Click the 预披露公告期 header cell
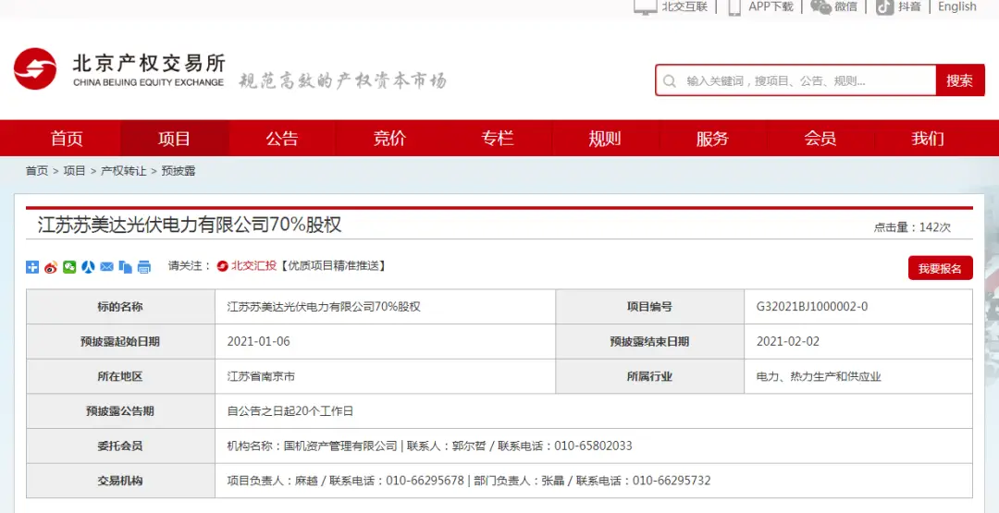Image resolution: width=999 pixels, height=513 pixels. click(120, 411)
